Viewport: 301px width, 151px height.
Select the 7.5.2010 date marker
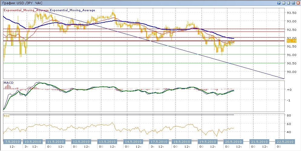12,142
